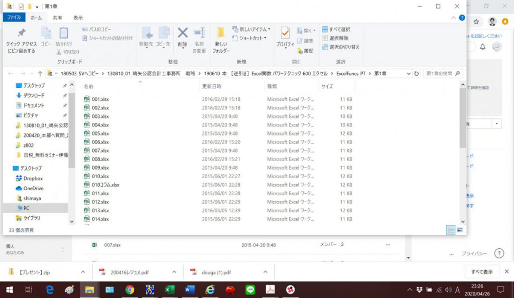This screenshot has height=298, width=514.
Task: Delete selection with the 削除 icon
Action: [x=183, y=36]
